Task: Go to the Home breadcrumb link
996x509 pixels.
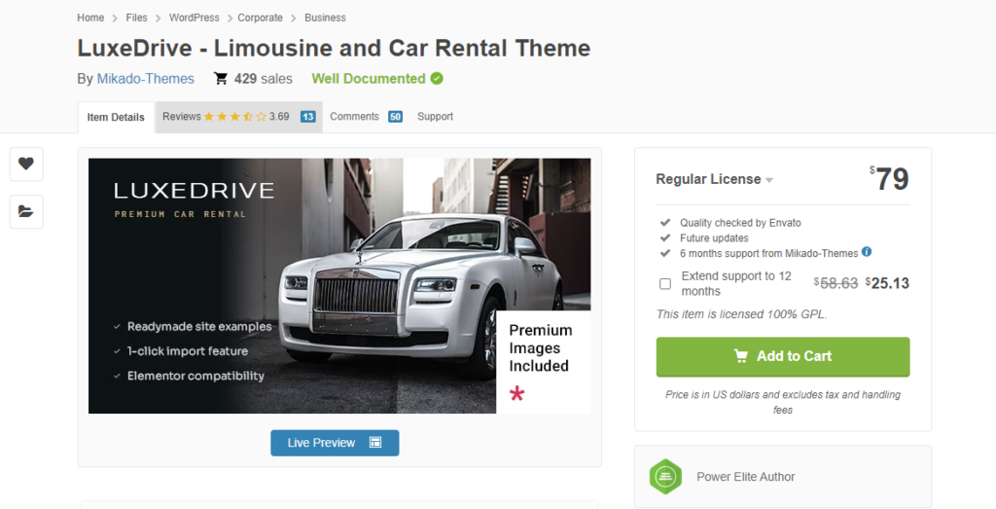Action: (x=90, y=18)
